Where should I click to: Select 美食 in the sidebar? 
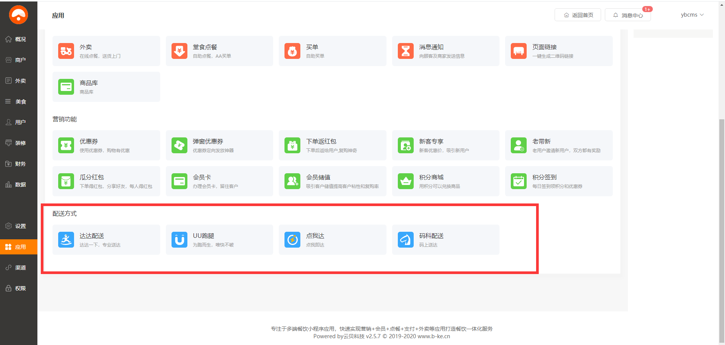click(19, 102)
